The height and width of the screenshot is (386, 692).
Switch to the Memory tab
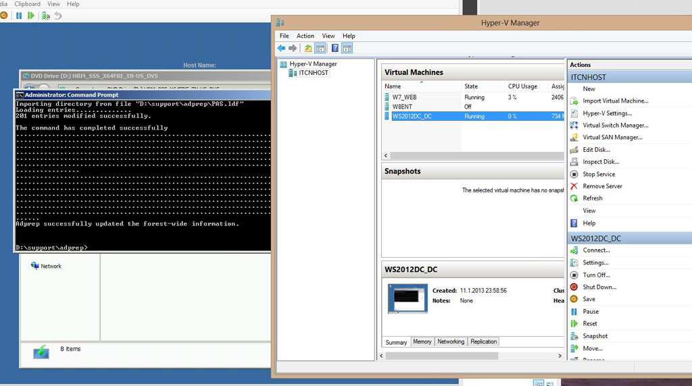[422, 342]
